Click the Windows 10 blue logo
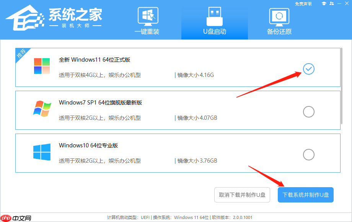The image size is (352, 222). click(42, 152)
